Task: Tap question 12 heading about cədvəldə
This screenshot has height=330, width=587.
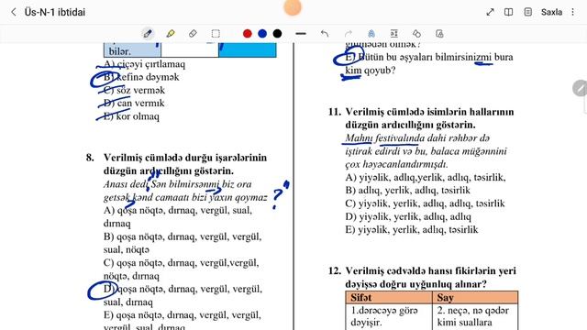Action: tap(430, 277)
